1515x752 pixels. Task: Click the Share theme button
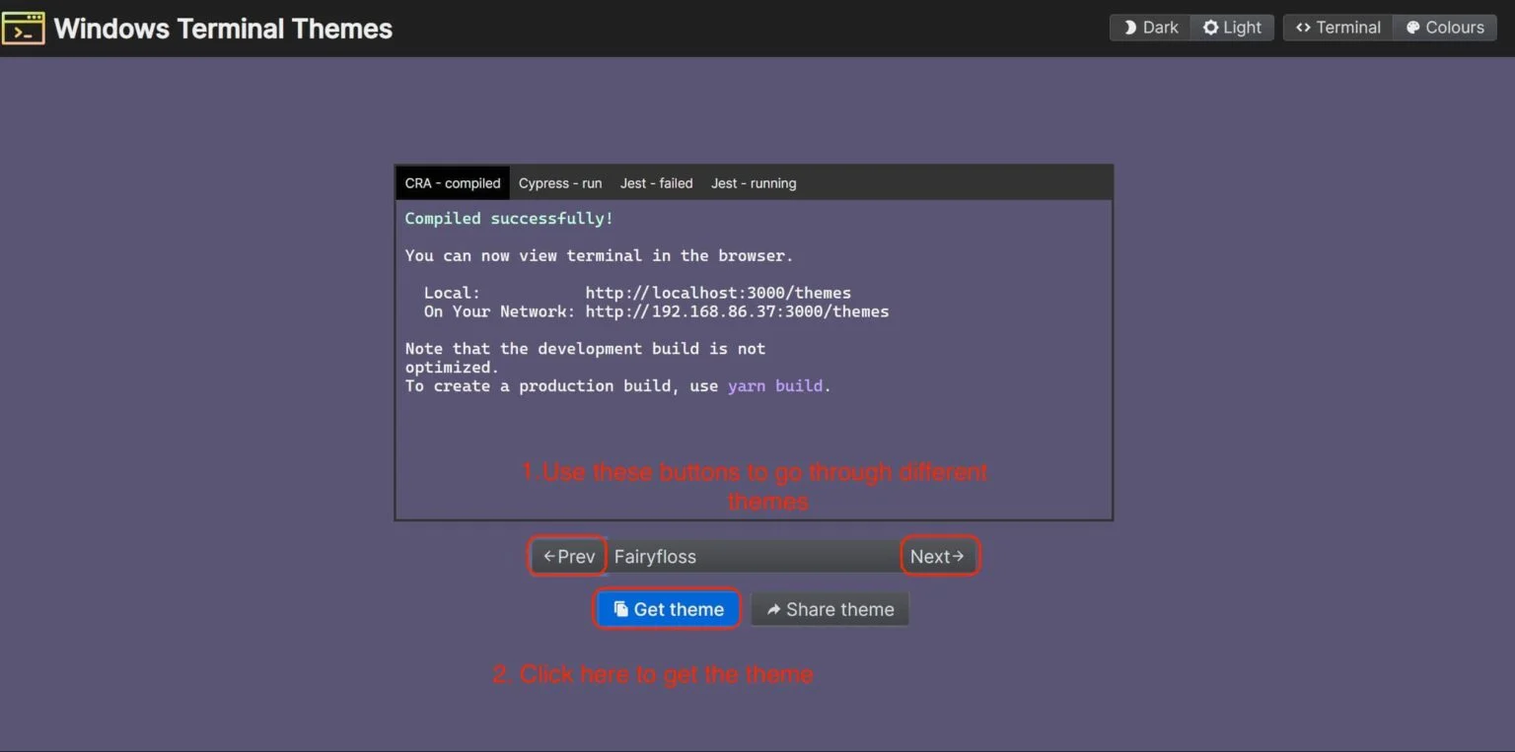pyautogui.click(x=830, y=609)
